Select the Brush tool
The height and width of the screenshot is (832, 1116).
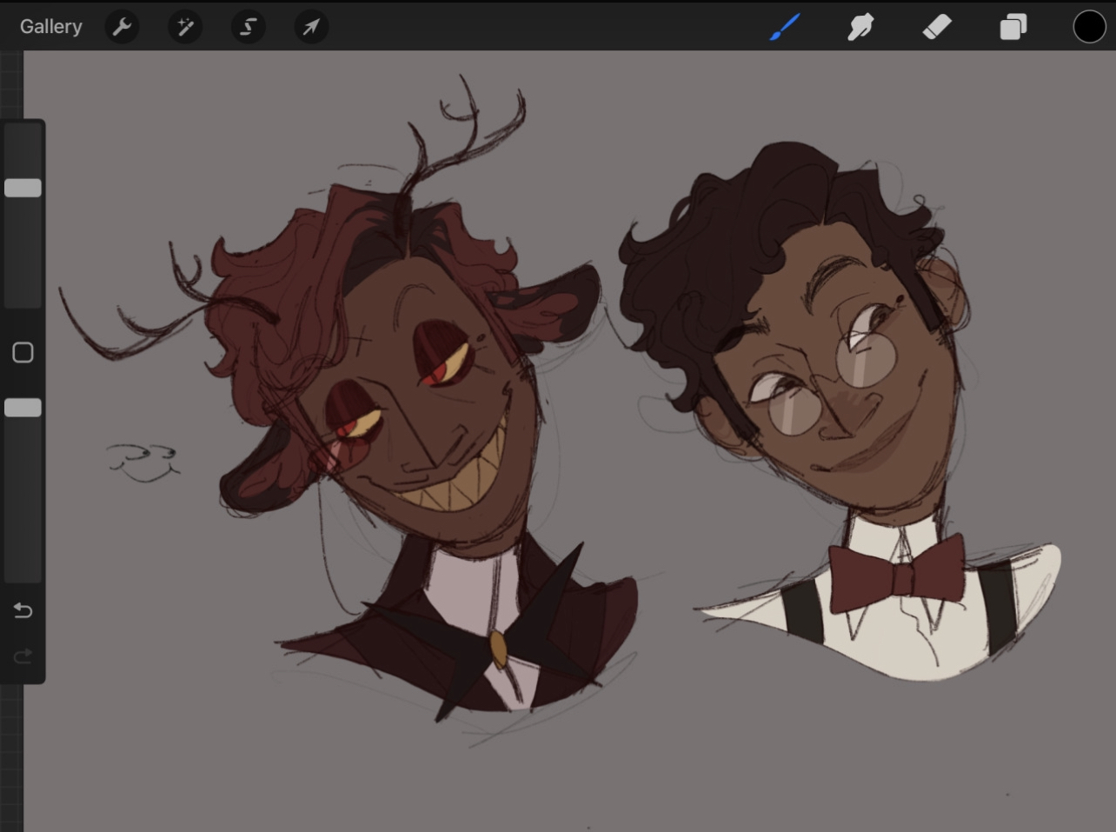pyautogui.click(x=785, y=27)
